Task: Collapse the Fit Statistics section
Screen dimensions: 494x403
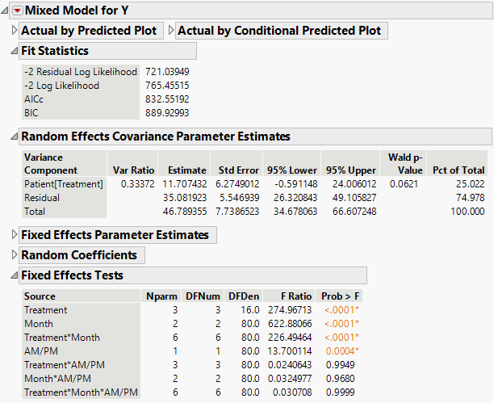Action: pyautogui.click(x=14, y=51)
